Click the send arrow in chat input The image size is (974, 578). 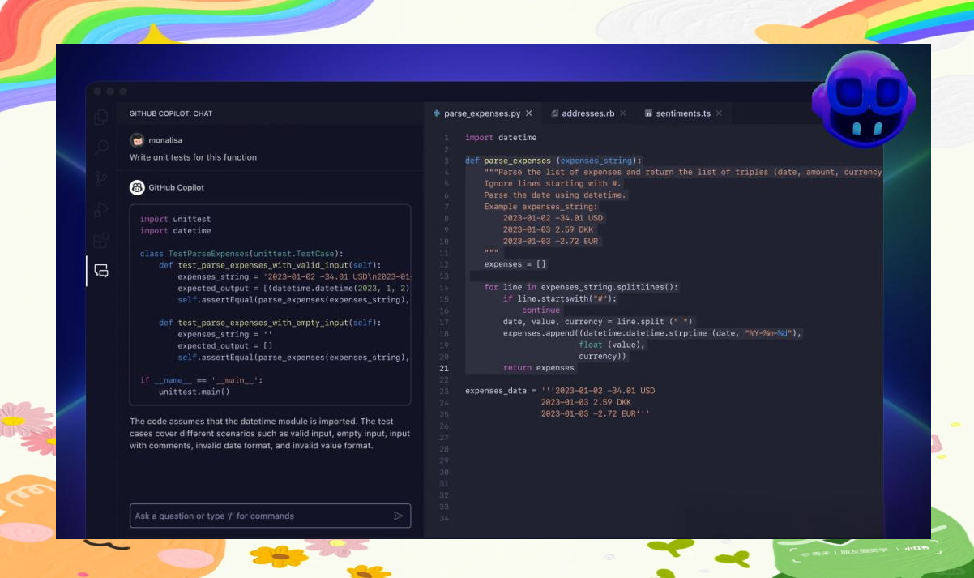click(x=398, y=516)
